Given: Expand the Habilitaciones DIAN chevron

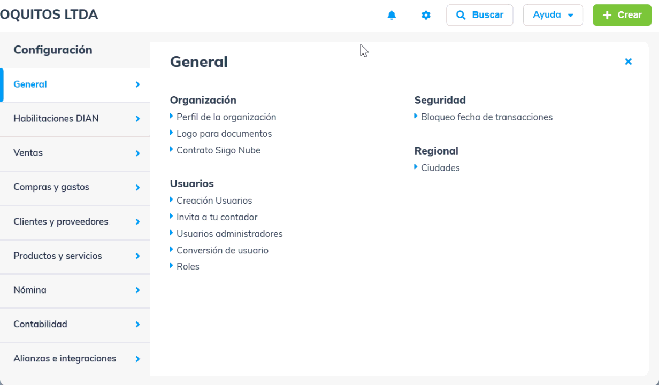Looking at the screenshot, I should pos(137,119).
